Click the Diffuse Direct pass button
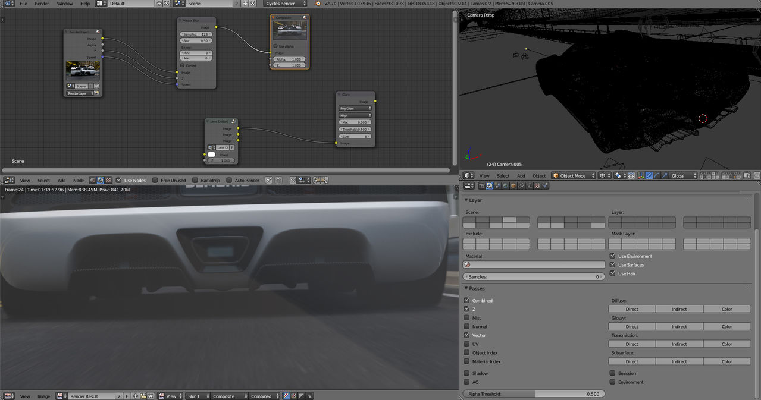This screenshot has width=761, height=400. (x=632, y=309)
